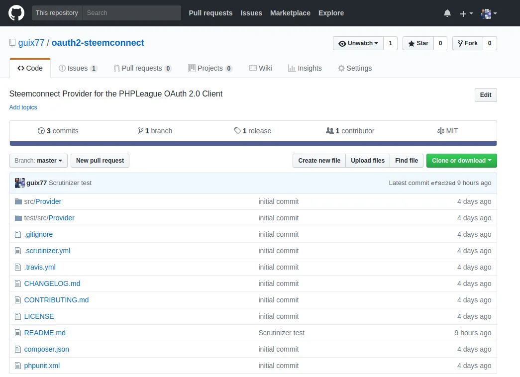Open the plus create-new menu
This screenshot has width=520, height=377.
point(466,13)
